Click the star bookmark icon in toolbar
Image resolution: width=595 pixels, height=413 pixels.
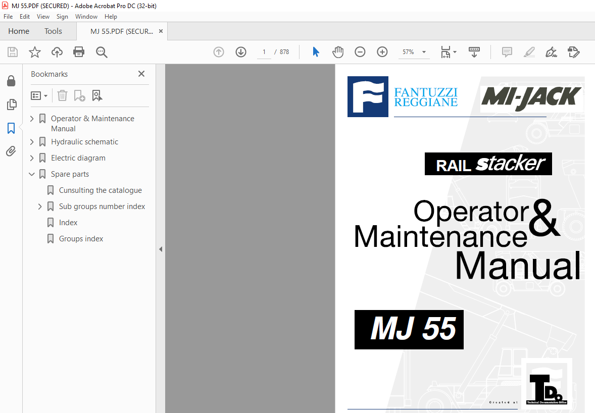pyautogui.click(x=34, y=52)
